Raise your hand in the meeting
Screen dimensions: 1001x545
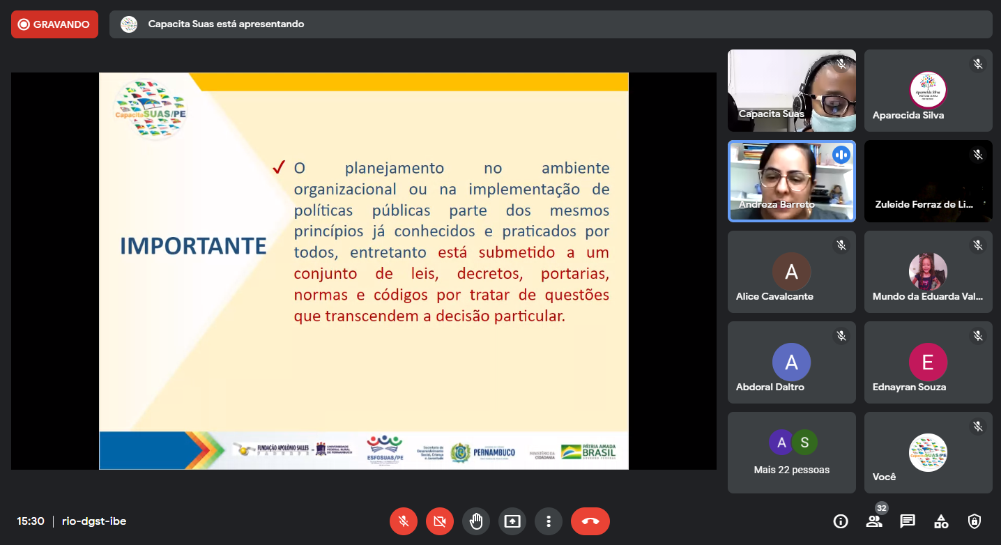[476, 521]
